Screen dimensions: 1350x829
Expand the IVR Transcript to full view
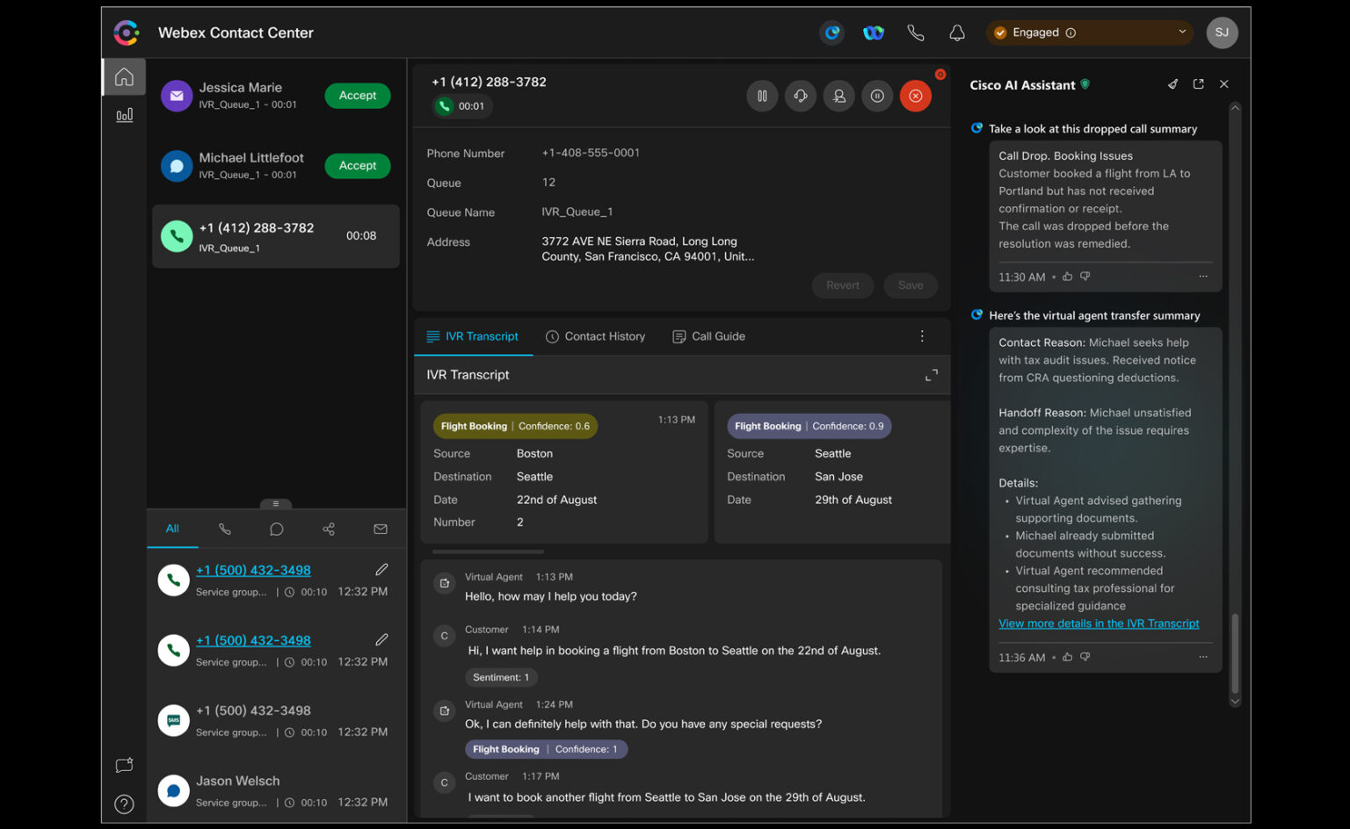click(x=932, y=375)
